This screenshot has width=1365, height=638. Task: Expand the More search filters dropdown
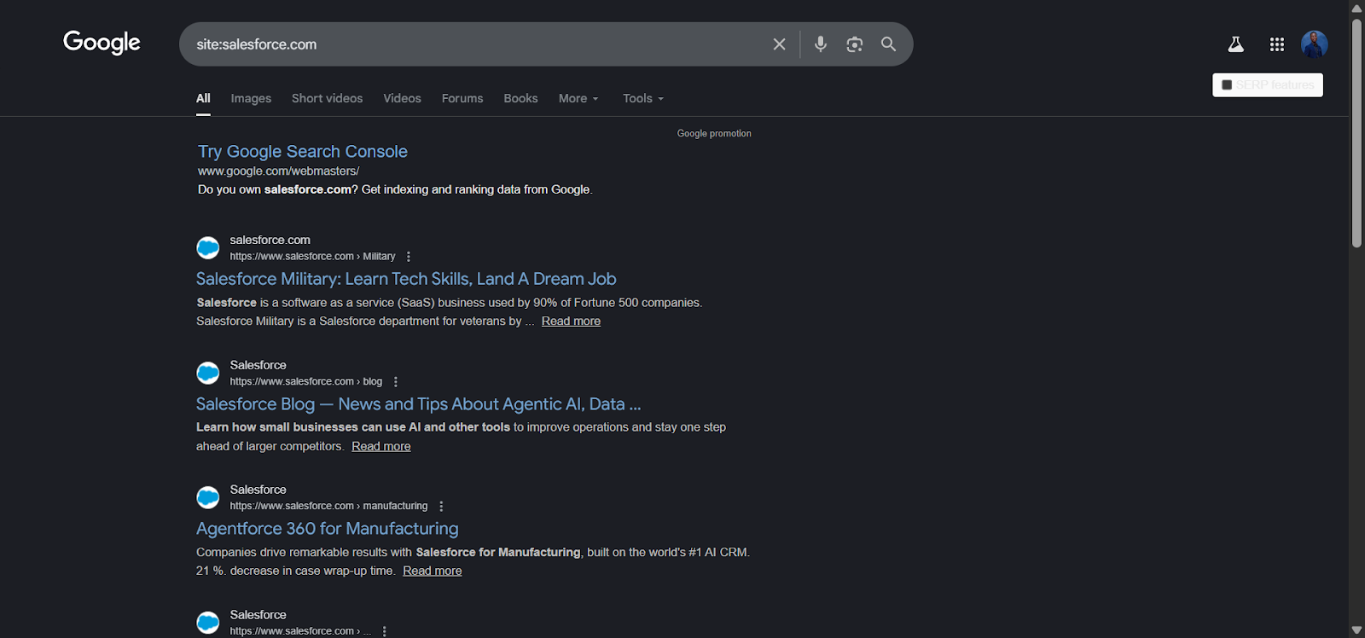click(578, 99)
